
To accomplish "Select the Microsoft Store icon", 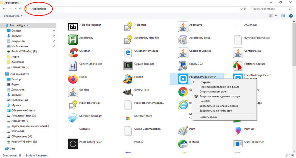I will point(128,119).
